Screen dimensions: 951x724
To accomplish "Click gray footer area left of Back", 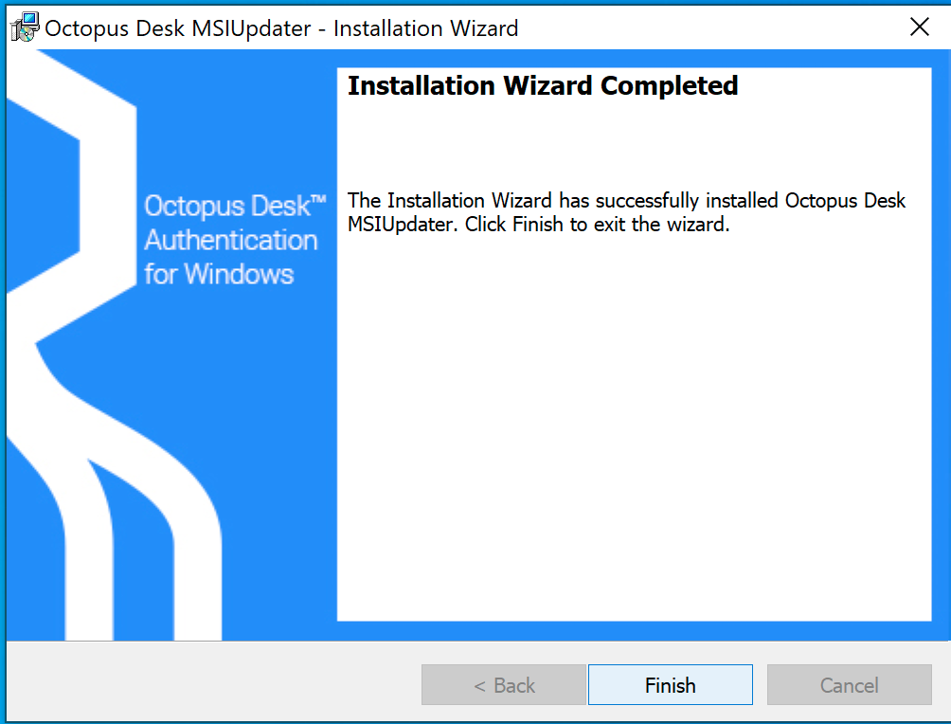I will pyautogui.click(x=212, y=682).
